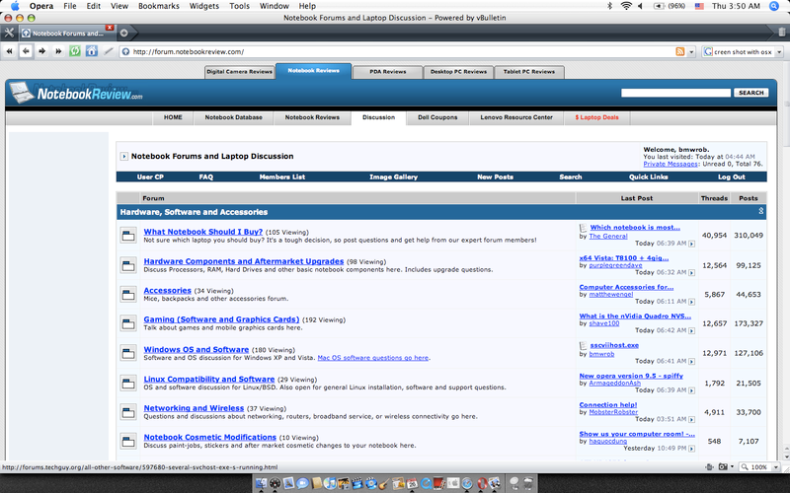Open the Mac OS software questions go here link
Viewport: 790px width, 493px height.
(x=373, y=358)
